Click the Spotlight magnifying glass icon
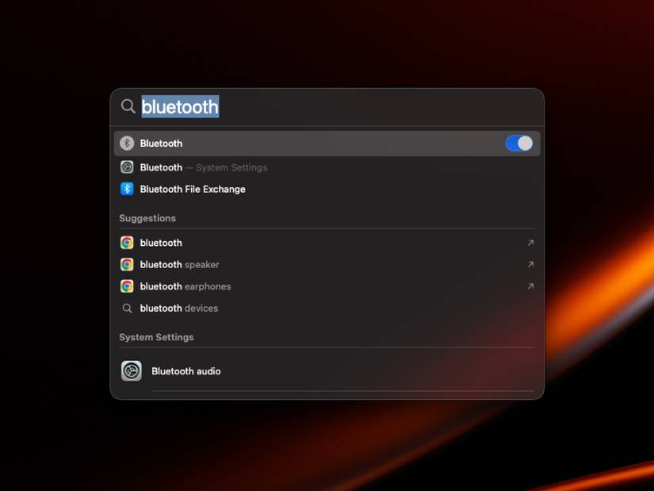 [128, 106]
